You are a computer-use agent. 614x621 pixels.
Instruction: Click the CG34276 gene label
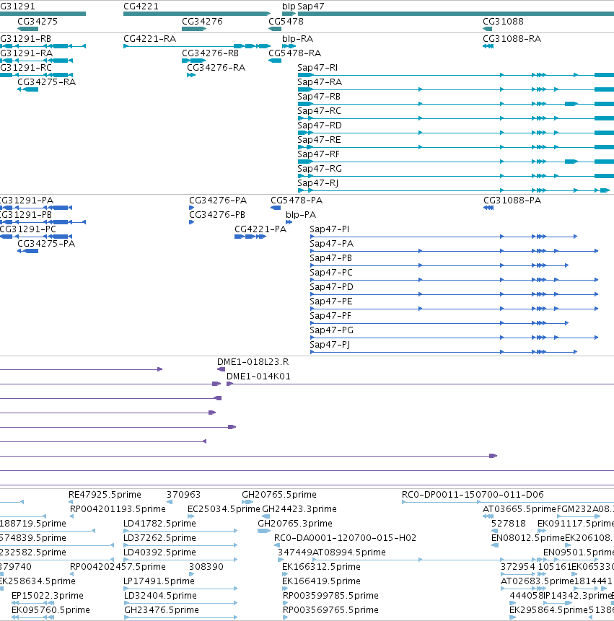pyautogui.click(x=202, y=22)
